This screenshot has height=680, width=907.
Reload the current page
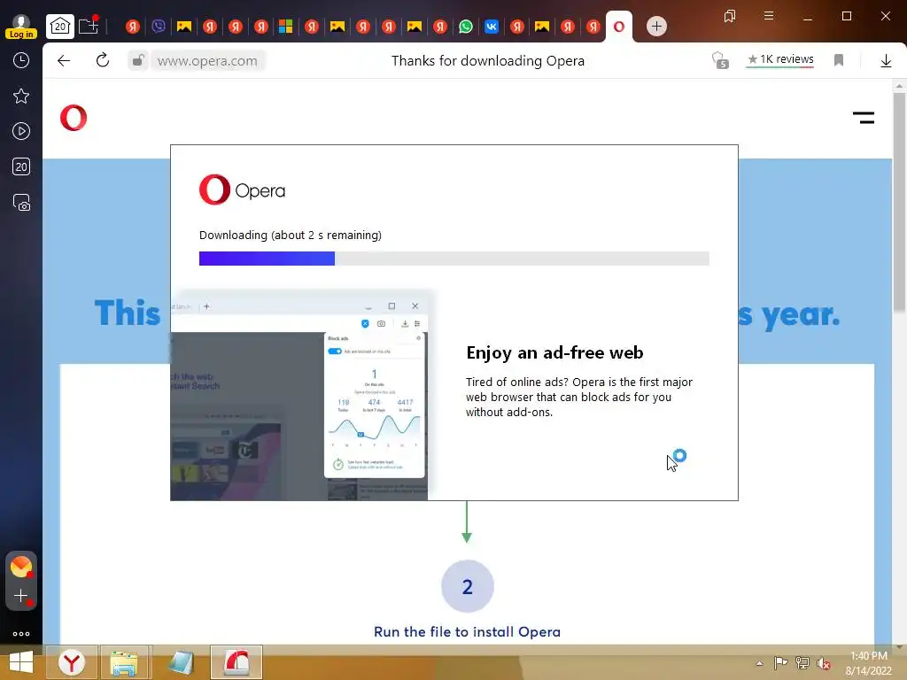click(103, 60)
